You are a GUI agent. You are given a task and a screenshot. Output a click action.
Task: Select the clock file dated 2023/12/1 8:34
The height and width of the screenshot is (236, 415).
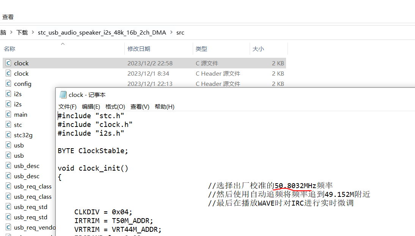point(144,73)
